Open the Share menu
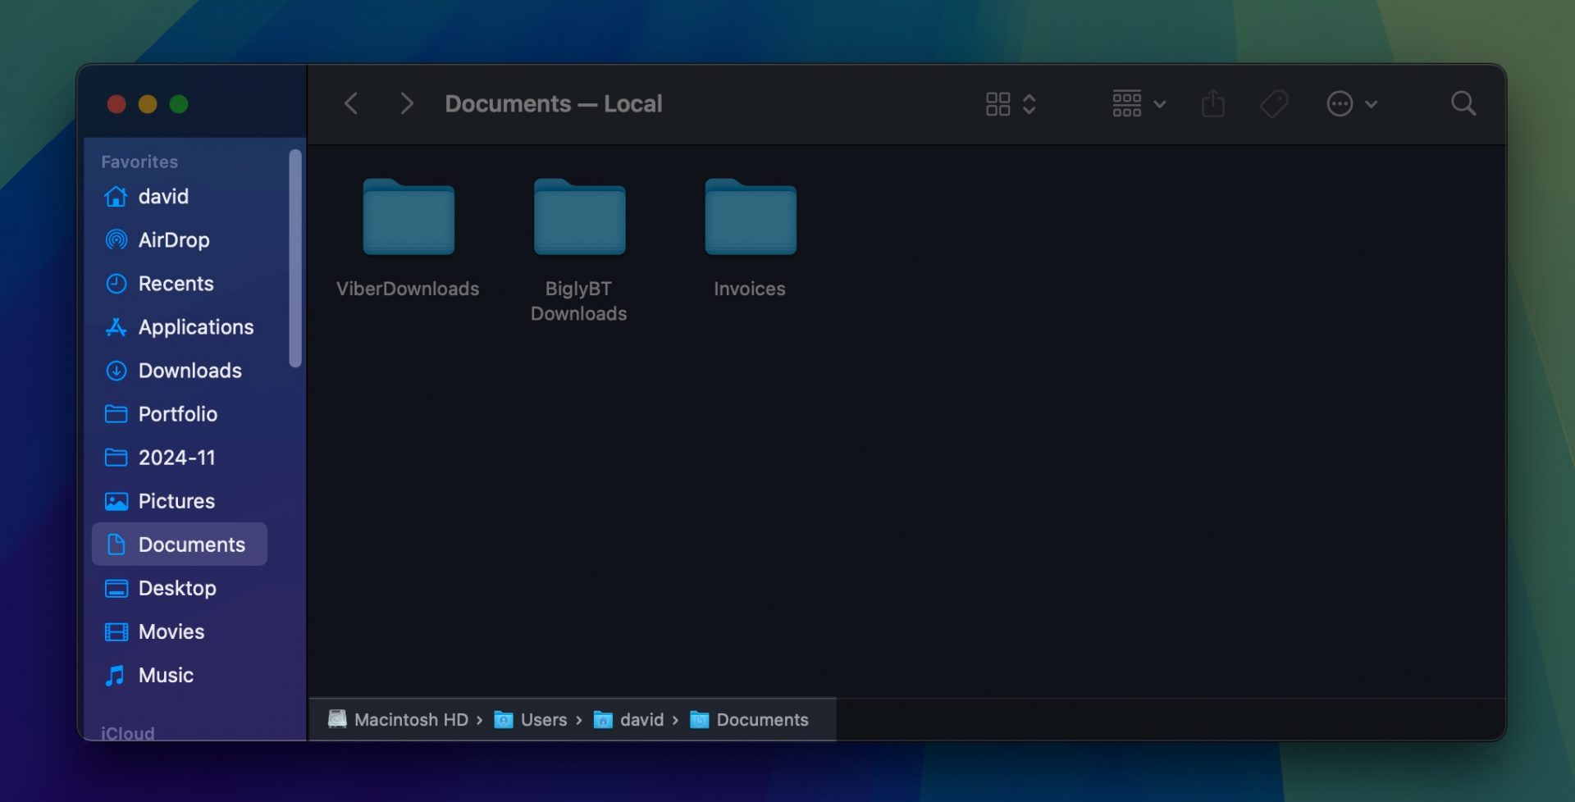Screen dimensions: 1575x802 1213,103
